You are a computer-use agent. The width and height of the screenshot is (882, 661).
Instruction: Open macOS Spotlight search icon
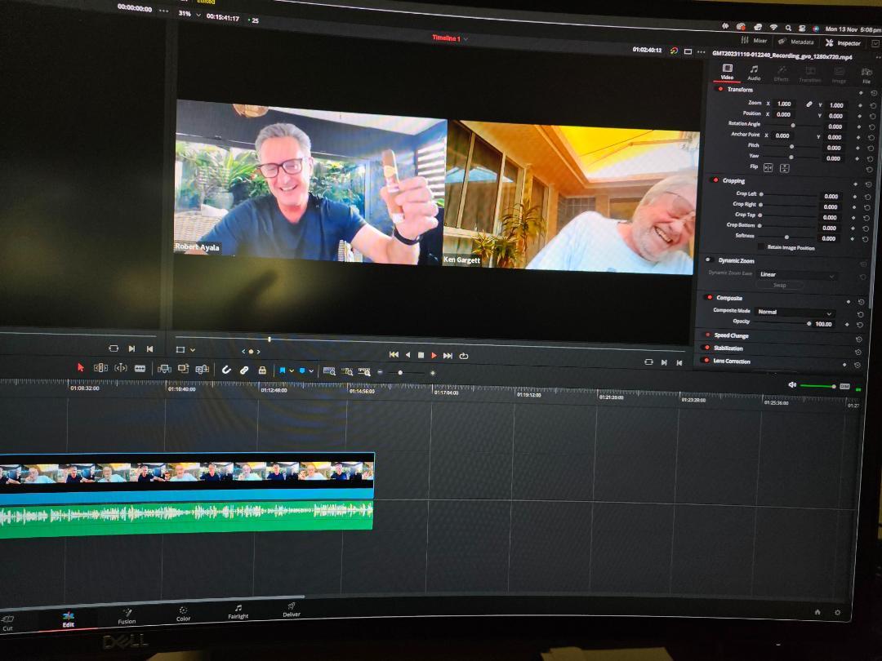[x=789, y=28]
